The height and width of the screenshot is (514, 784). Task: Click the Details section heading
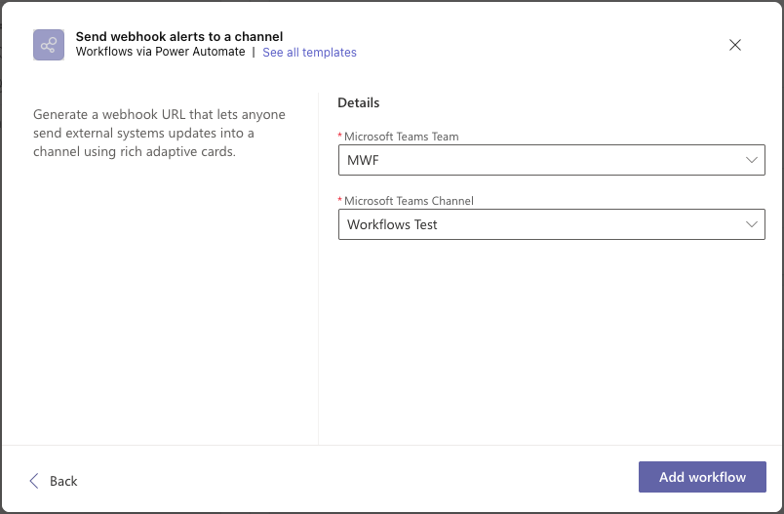tap(358, 102)
